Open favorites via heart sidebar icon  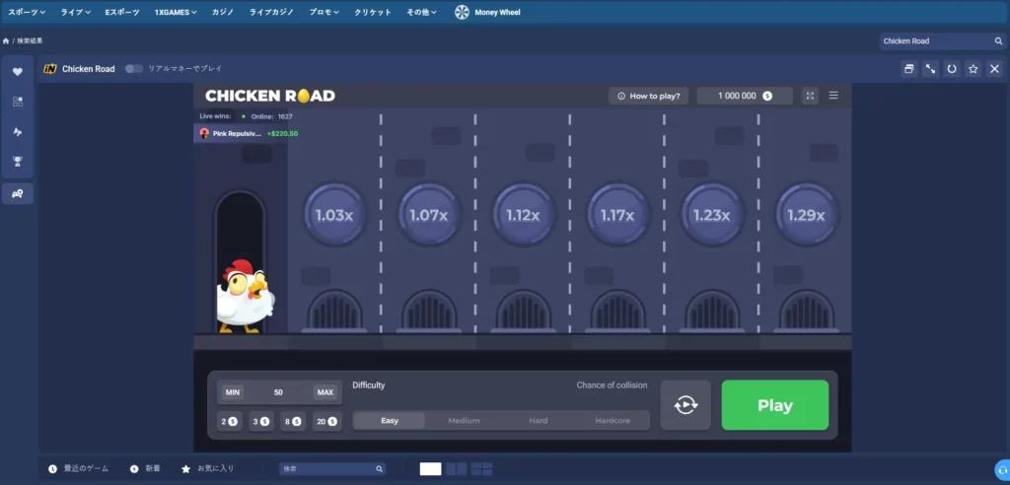[18, 72]
